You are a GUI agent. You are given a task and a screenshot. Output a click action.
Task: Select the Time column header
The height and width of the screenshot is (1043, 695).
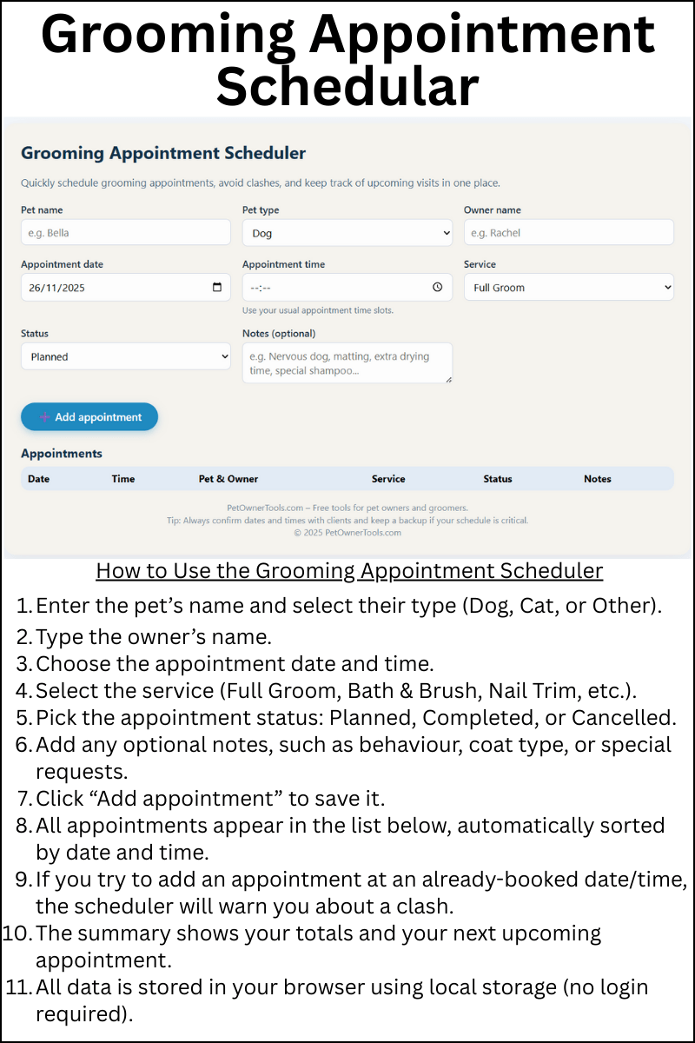[123, 479]
